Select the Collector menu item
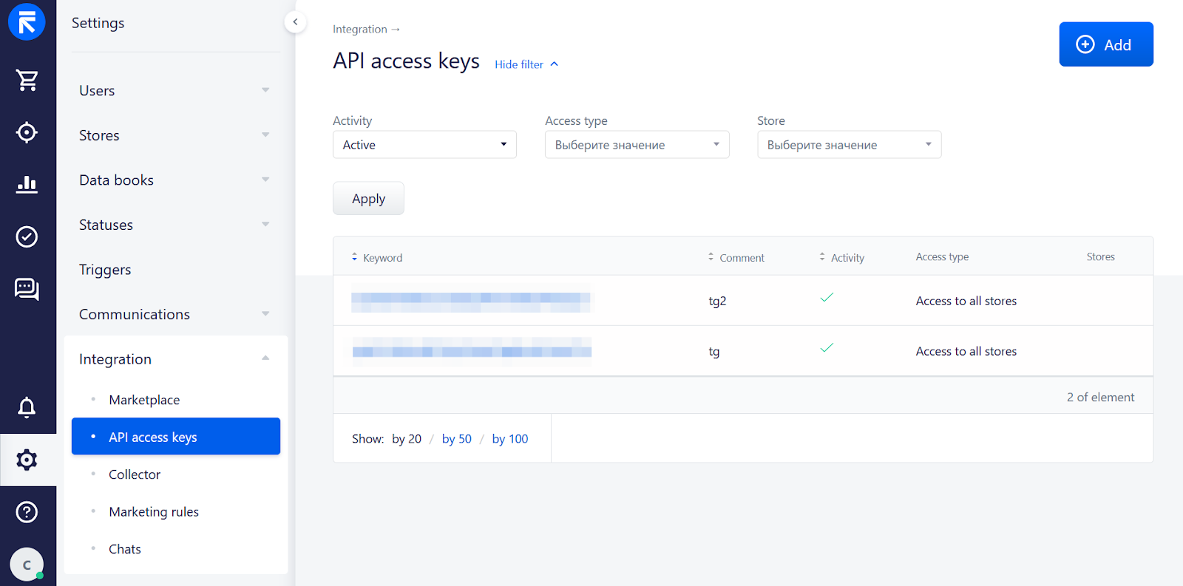Screen dimensions: 1183x586 coord(135,474)
